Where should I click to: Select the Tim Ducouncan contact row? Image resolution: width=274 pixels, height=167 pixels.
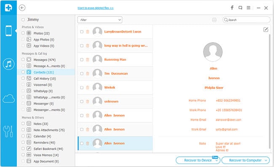115,73
